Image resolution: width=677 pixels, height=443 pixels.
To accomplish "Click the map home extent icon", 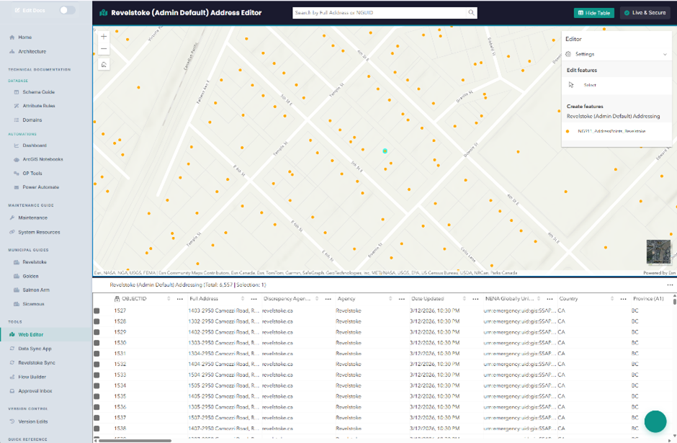I will [x=104, y=65].
